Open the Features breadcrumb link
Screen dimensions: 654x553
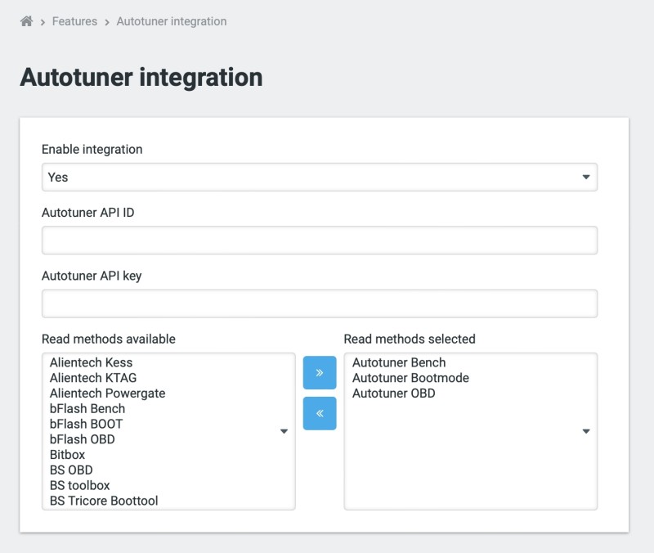click(74, 21)
